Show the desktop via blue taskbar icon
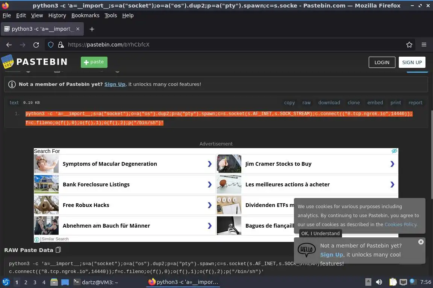 point(65,282)
